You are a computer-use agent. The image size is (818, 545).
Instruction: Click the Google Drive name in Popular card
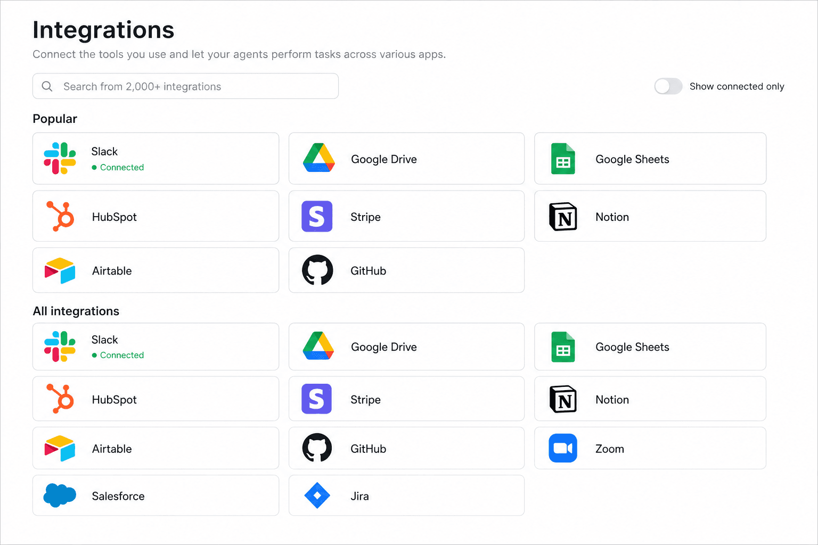pyautogui.click(x=384, y=159)
